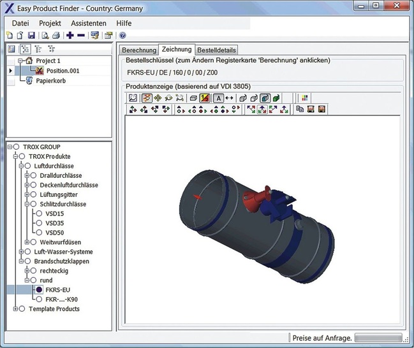Click the blue minus remove icon

81,36
